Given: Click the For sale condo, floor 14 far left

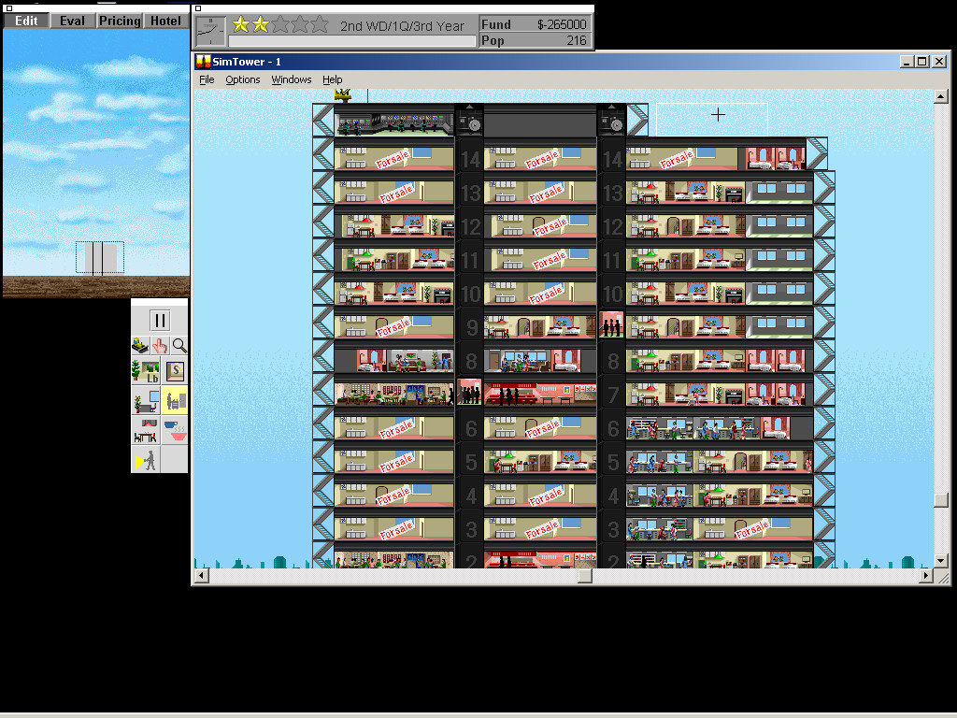Looking at the screenshot, I should (394, 157).
